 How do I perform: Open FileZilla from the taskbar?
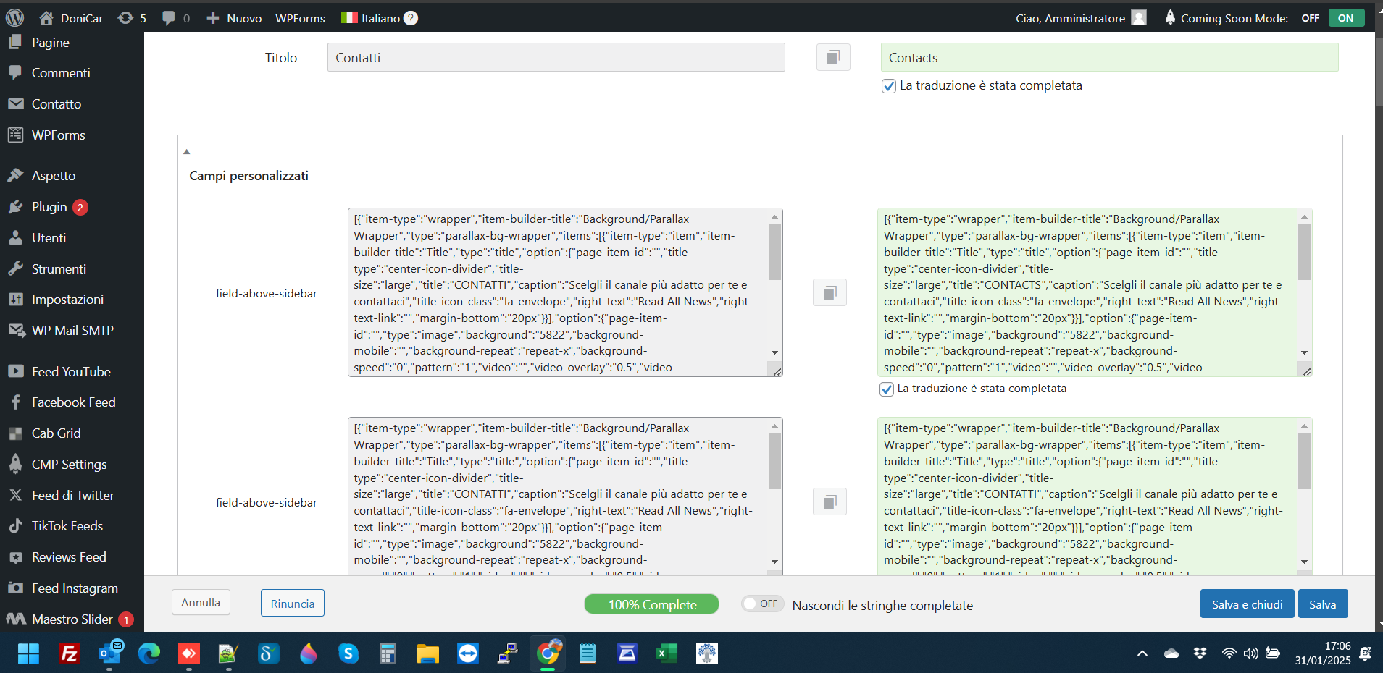70,653
